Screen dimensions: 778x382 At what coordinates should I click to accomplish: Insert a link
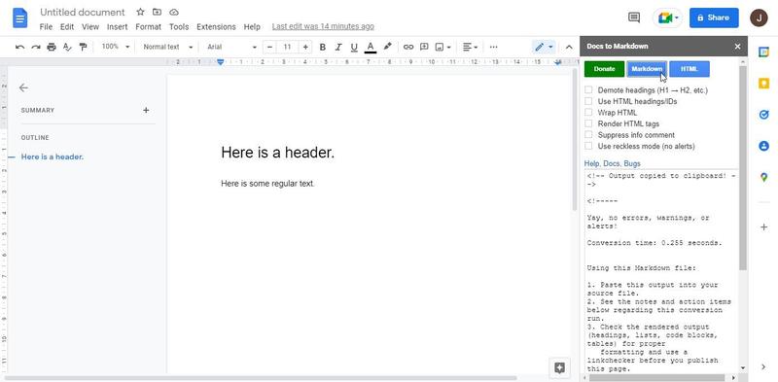point(408,47)
